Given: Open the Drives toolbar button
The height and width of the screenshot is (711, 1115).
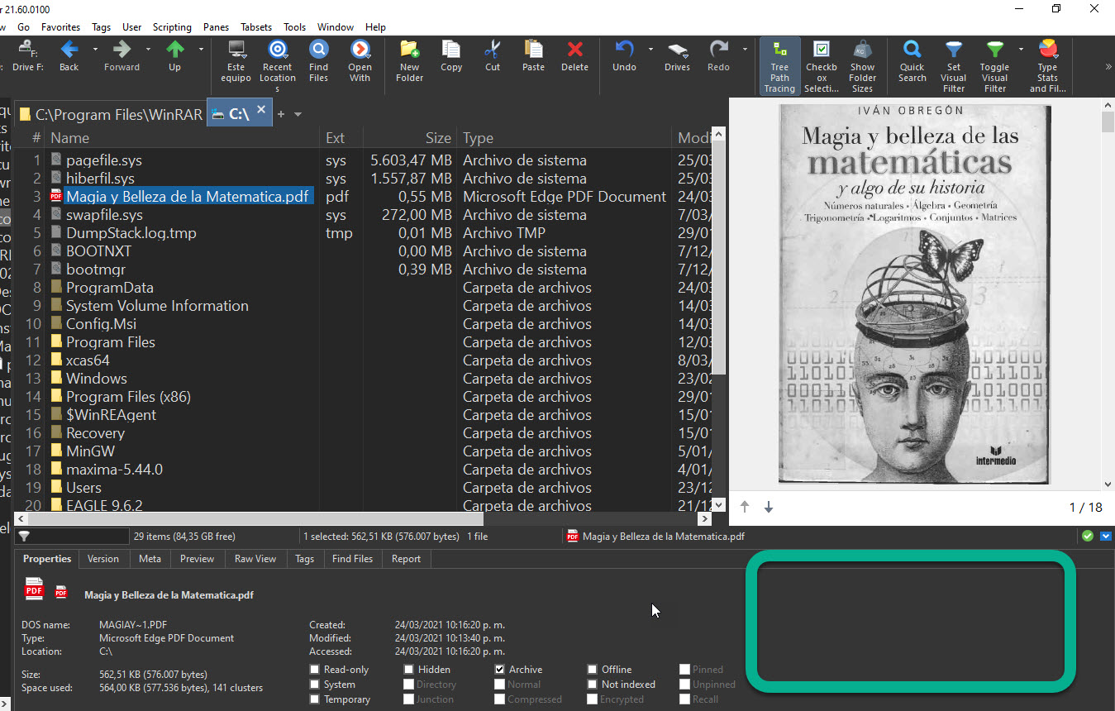Looking at the screenshot, I should pos(677,56).
